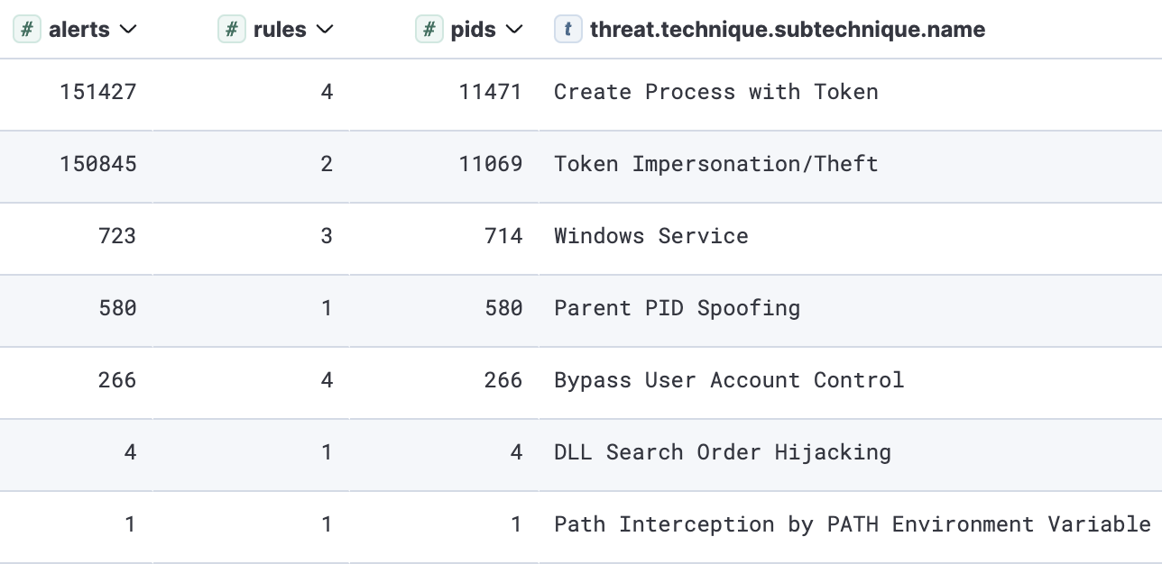Select the Windows Service row name
Viewport: 1162px width, 564px height.
tap(650, 236)
